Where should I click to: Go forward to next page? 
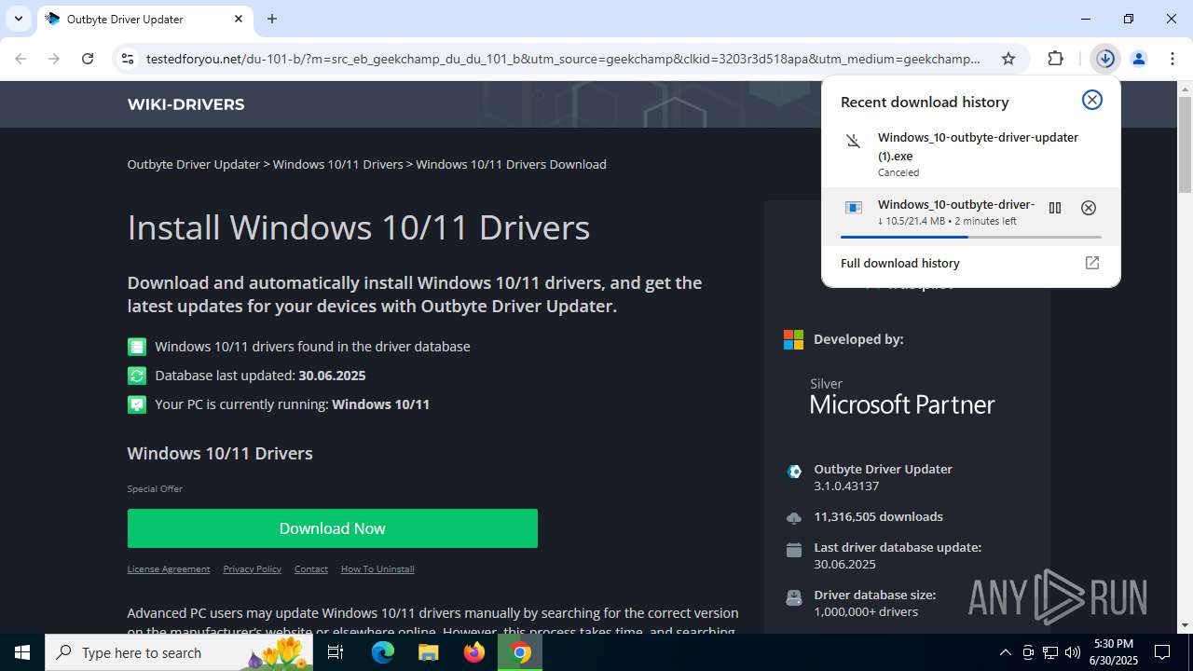(x=54, y=59)
